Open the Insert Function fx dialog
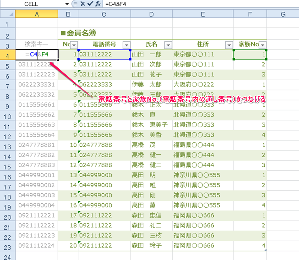 98,4
